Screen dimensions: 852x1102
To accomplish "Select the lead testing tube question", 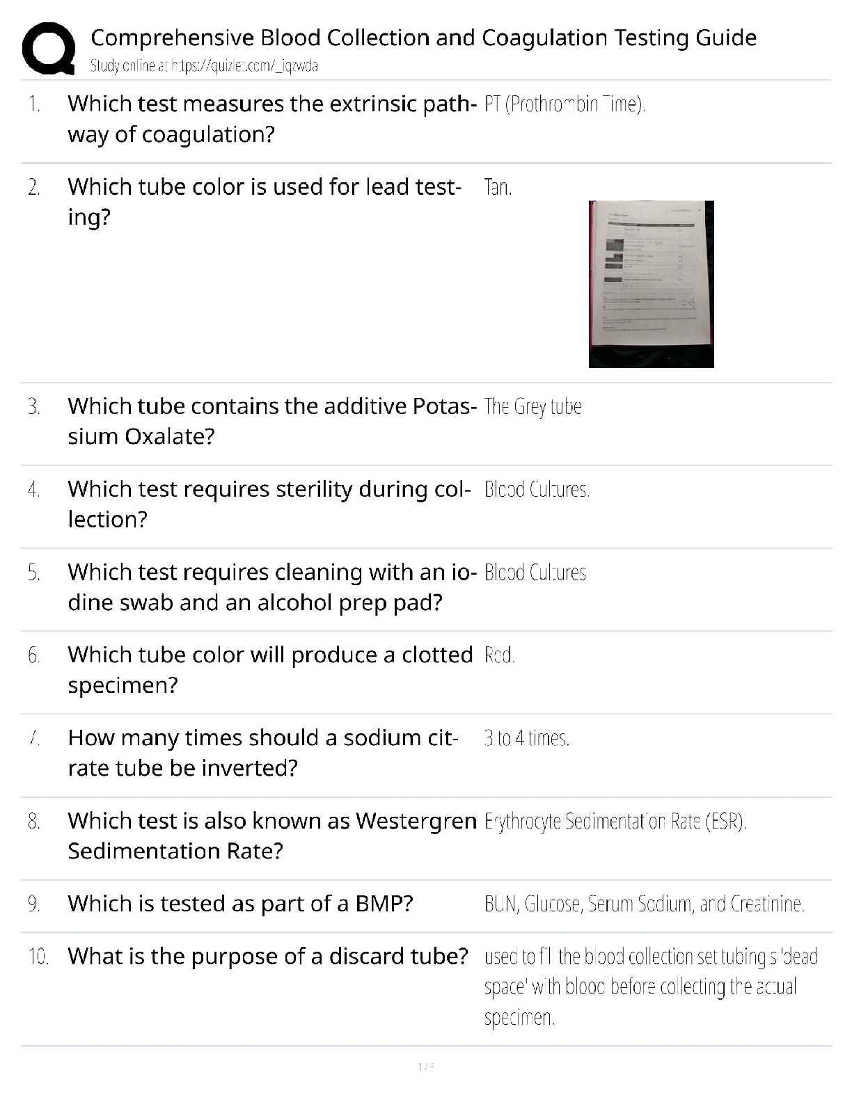I will (x=265, y=202).
